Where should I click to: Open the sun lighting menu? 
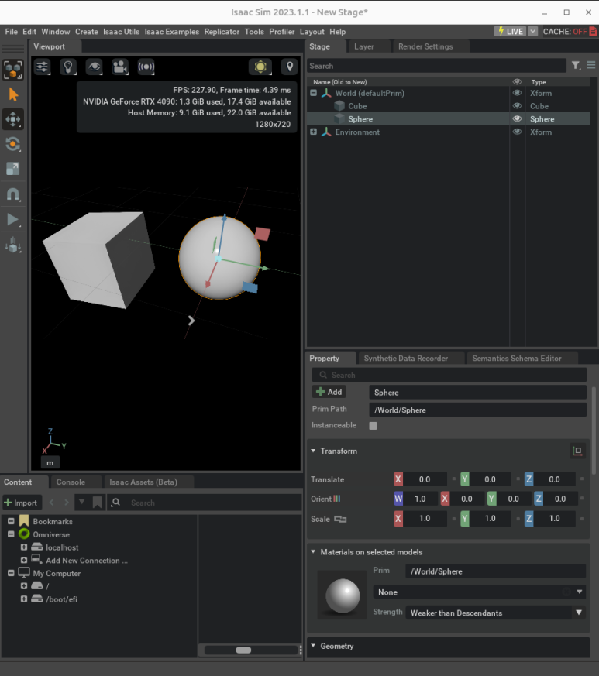260,67
